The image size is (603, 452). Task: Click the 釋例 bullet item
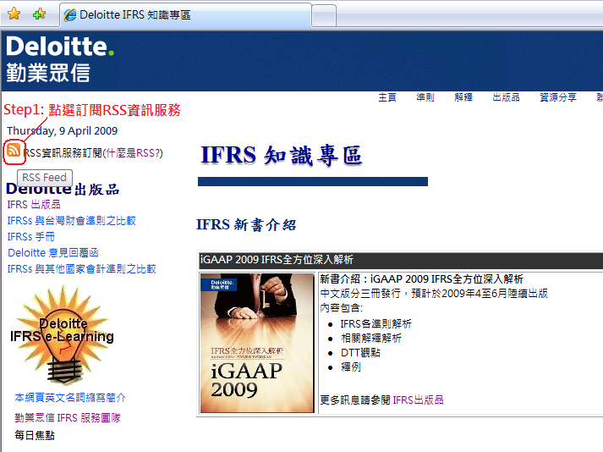[351, 367]
